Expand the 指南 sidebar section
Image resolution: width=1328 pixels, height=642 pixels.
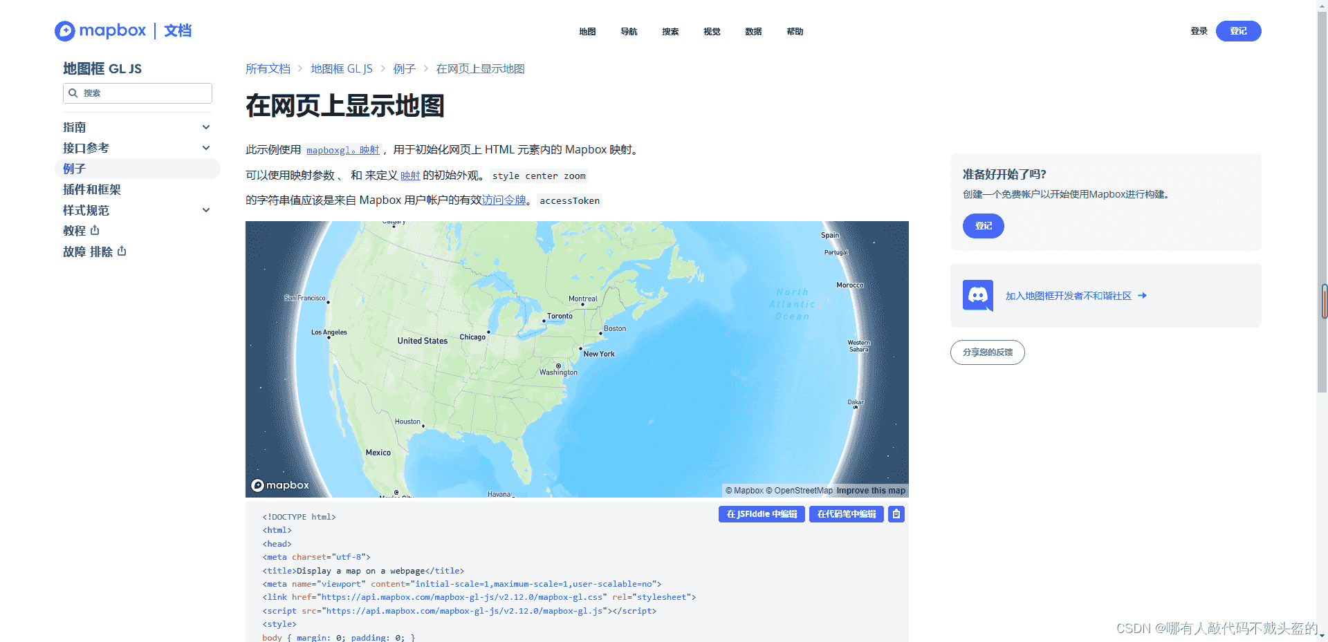(205, 127)
